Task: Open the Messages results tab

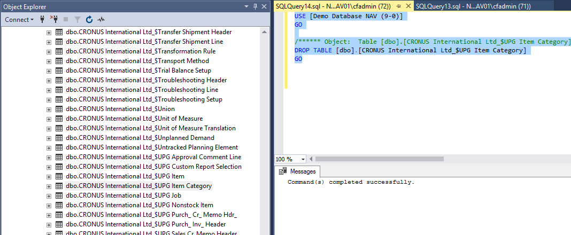Action: click(x=297, y=171)
